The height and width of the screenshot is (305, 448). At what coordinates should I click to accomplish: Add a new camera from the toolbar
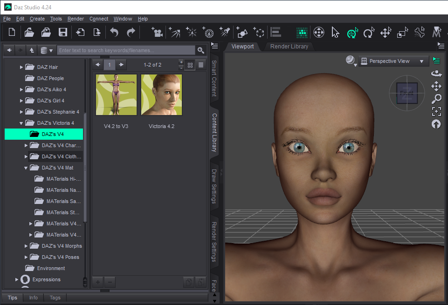point(157,33)
